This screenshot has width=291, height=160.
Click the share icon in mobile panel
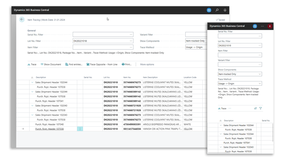tap(255, 108)
